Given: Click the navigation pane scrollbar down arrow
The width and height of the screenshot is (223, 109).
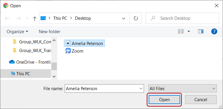Looking at the screenshot, I should click(x=54, y=76).
